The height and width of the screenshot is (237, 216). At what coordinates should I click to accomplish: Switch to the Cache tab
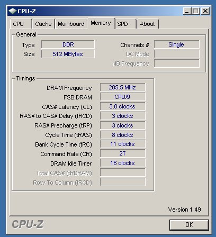[x=43, y=24]
